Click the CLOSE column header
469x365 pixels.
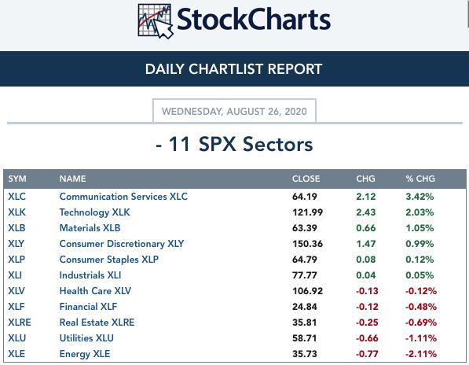coord(306,179)
